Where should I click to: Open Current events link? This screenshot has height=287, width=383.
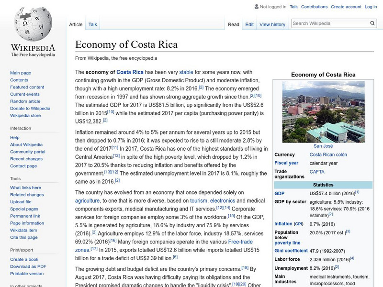(x=25, y=94)
